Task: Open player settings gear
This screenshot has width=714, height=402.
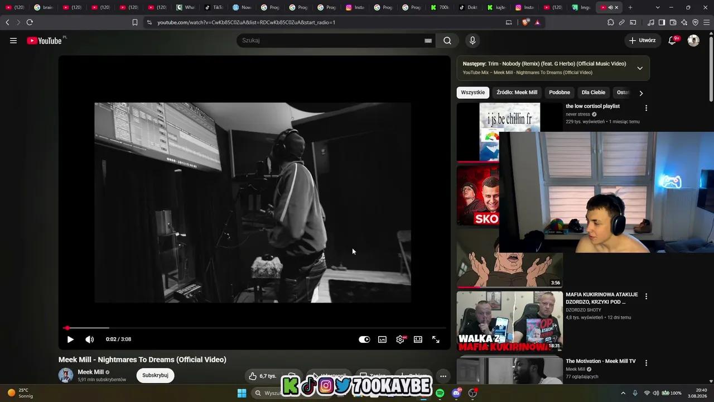Action: click(x=401, y=339)
